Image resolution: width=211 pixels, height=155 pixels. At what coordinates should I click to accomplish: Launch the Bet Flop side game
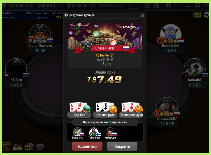click(x=29, y=147)
